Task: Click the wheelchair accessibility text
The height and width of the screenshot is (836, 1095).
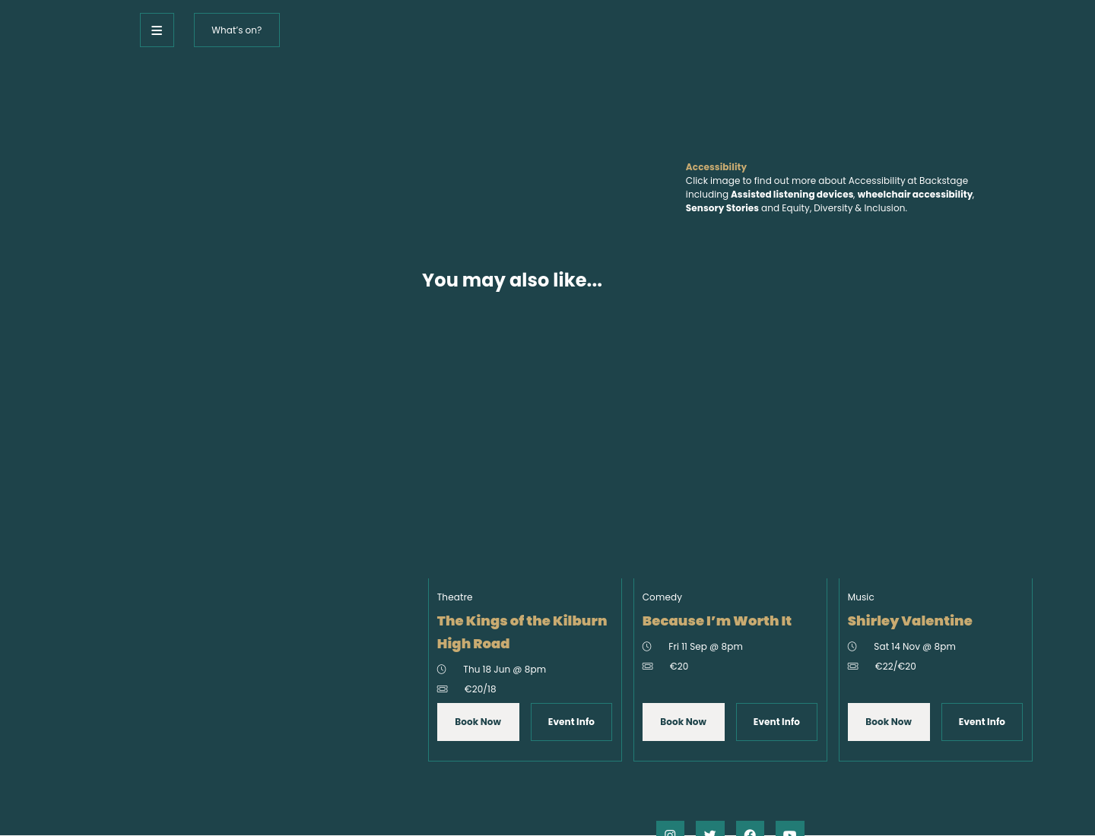Action: click(915, 195)
